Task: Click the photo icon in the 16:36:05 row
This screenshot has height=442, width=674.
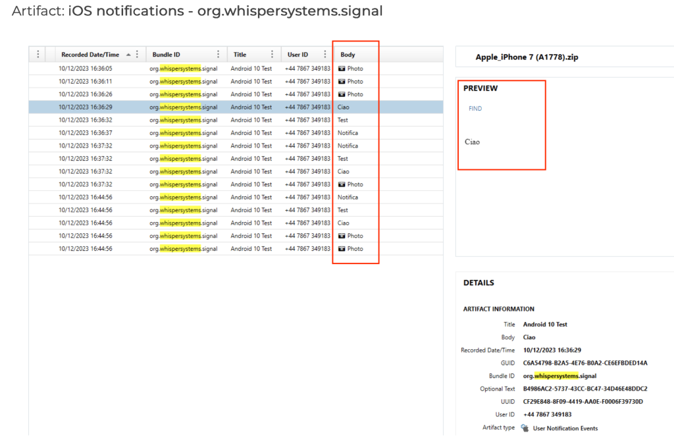Action: click(341, 69)
